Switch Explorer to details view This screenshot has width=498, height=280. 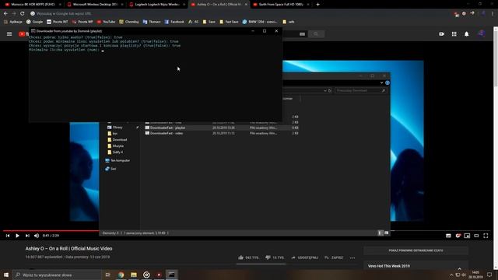pyautogui.click(x=381, y=233)
